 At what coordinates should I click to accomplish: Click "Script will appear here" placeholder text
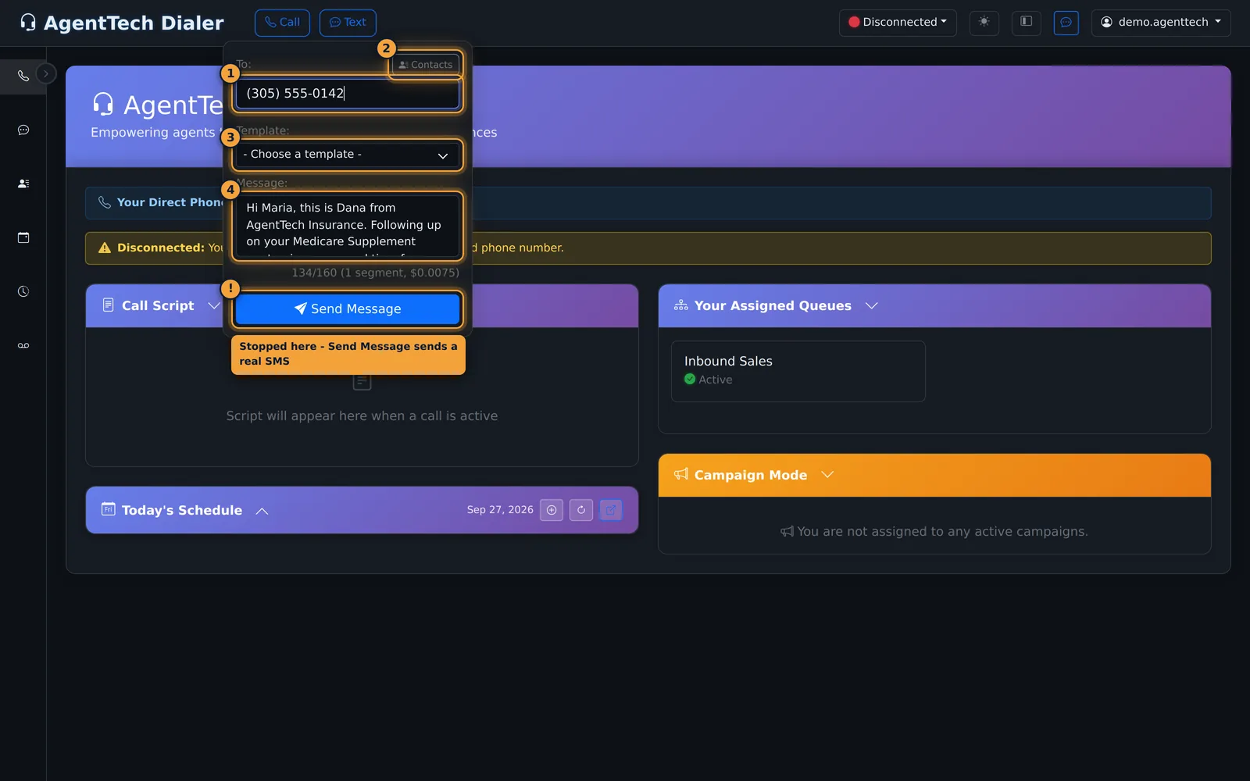(362, 416)
